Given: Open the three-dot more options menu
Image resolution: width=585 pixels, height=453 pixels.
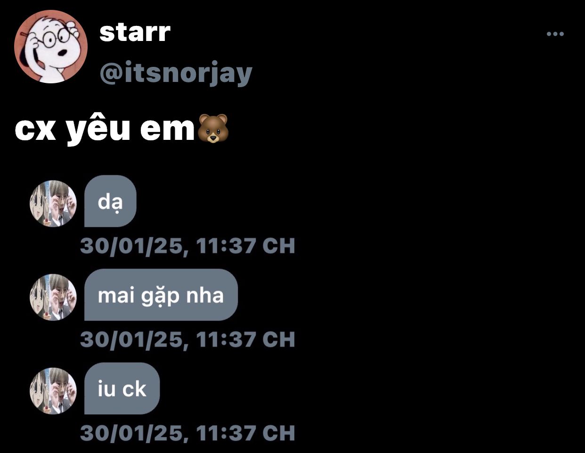Looking at the screenshot, I should pos(555,34).
